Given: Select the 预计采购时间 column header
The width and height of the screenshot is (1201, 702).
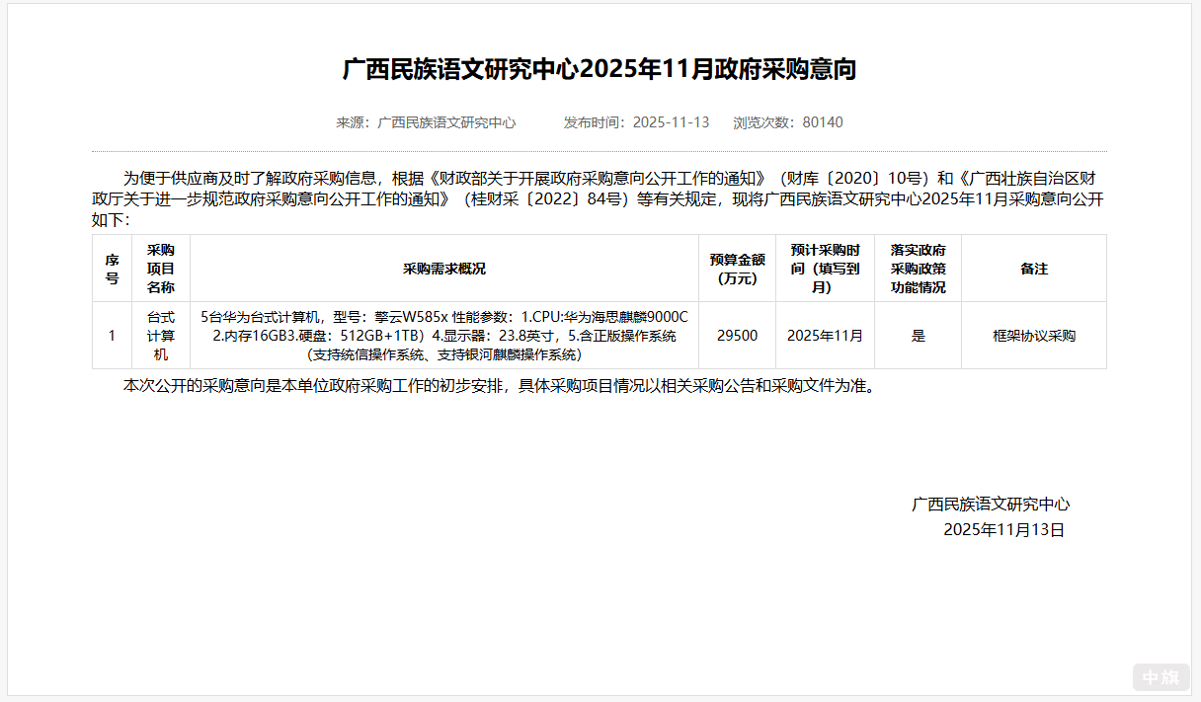Looking at the screenshot, I should pos(826,268).
